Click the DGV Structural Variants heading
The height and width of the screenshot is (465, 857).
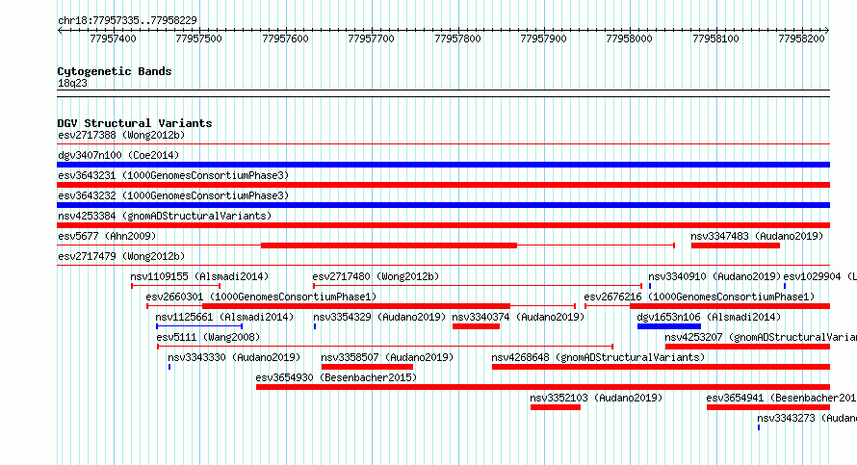tap(135, 123)
